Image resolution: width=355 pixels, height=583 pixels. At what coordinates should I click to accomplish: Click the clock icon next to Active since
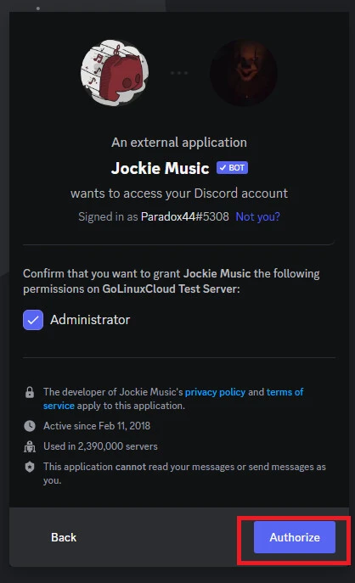coord(30,426)
